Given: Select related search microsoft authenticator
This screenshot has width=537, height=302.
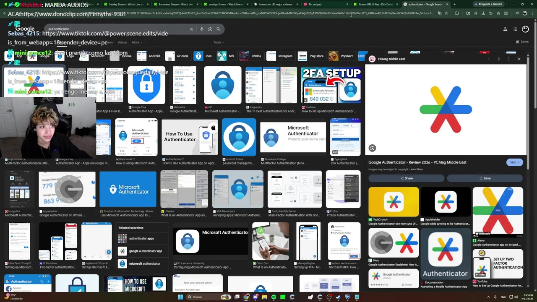Looking at the screenshot, I should [x=142, y=263].
